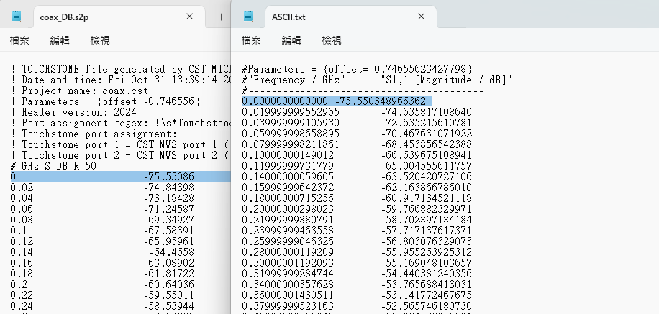Click the -70.467631071922 value
This screenshot has width=659, height=314.
click(x=427, y=134)
